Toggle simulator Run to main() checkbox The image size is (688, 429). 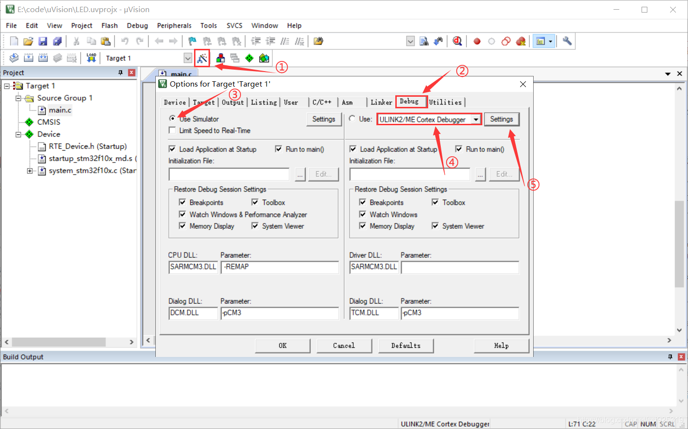[x=279, y=149]
